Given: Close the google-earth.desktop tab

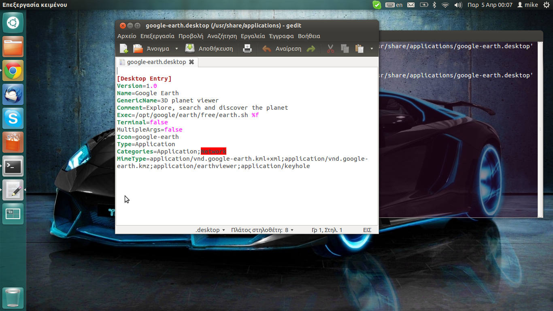Looking at the screenshot, I should tap(191, 62).
